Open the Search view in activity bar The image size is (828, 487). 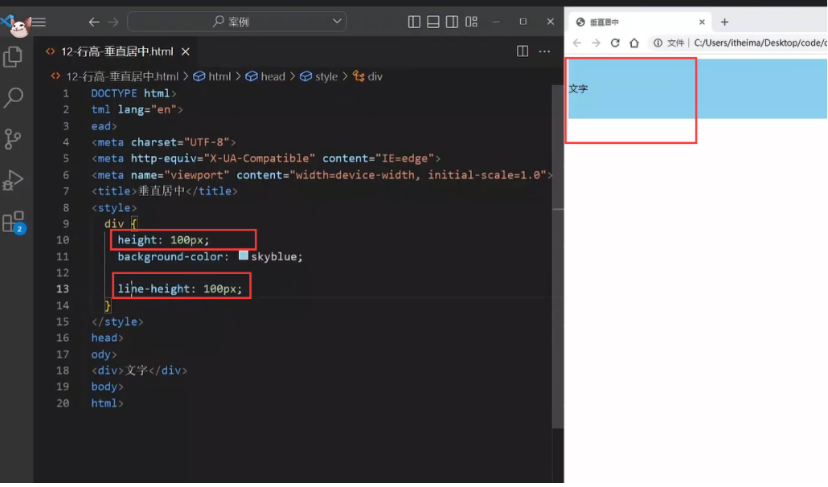[x=13, y=98]
